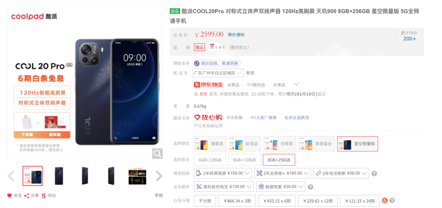Screen dimensions: 442x208
Task: Click the 京东物流 logo
Action: pos(208,85)
